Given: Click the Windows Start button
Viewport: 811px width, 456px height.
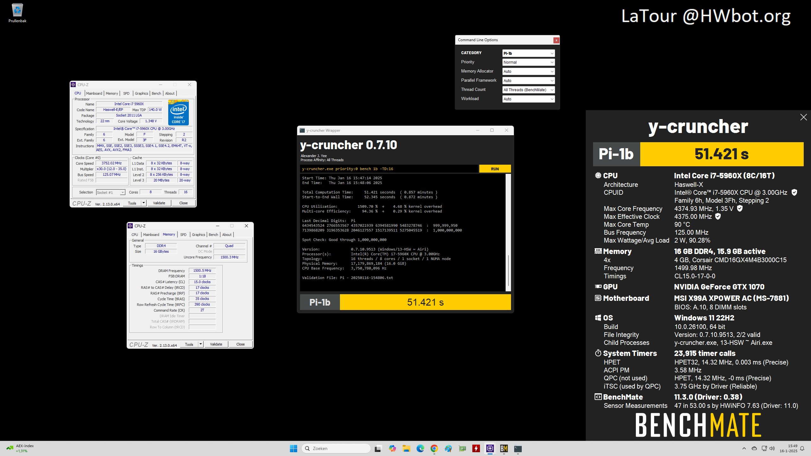Looking at the screenshot, I should click(x=293, y=448).
